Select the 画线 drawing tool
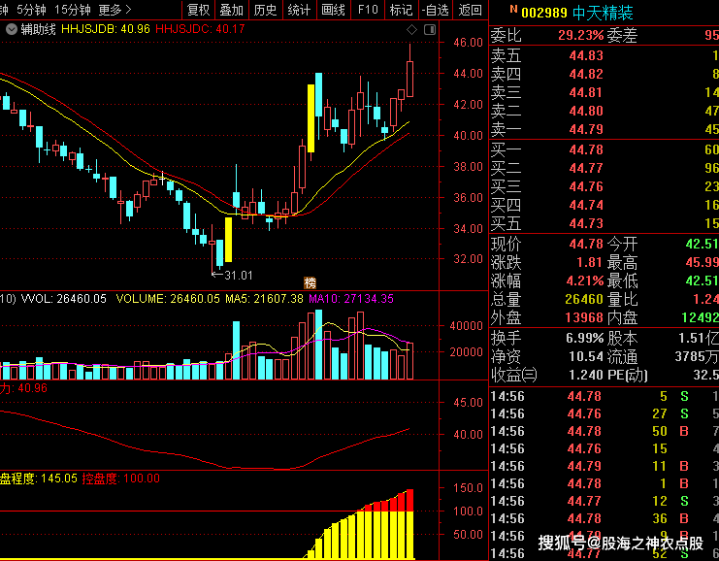The width and height of the screenshot is (719, 561). (333, 10)
